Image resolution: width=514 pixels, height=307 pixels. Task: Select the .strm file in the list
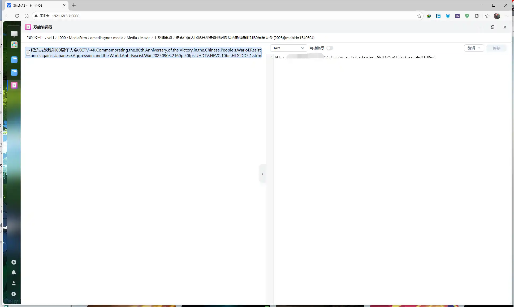(143, 53)
